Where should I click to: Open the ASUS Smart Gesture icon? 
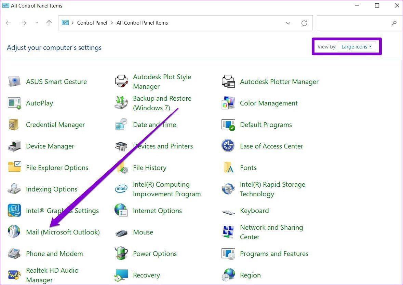14,82
